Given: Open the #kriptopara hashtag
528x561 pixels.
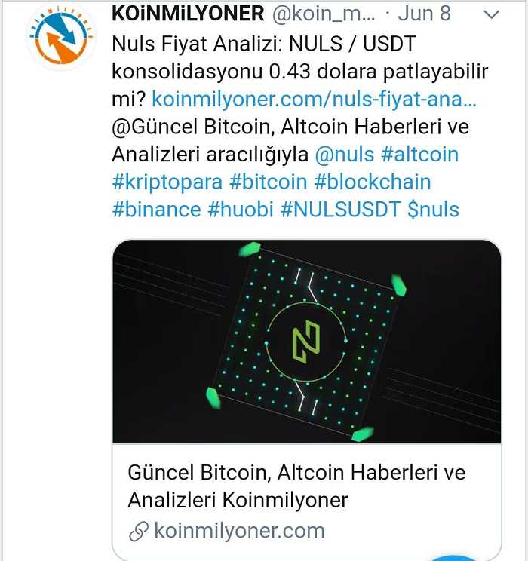Looking at the screenshot, I should (167, 182).
